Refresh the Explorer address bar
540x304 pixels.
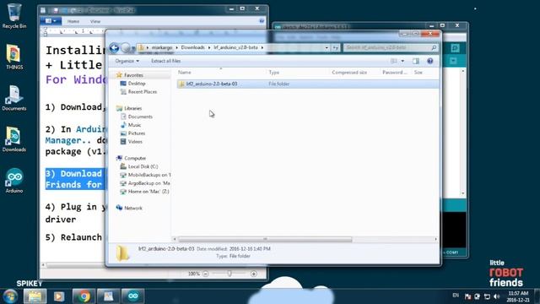tap(336, 47)
